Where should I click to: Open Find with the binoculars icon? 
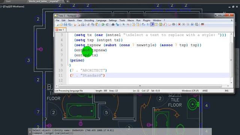pos(113,24)
